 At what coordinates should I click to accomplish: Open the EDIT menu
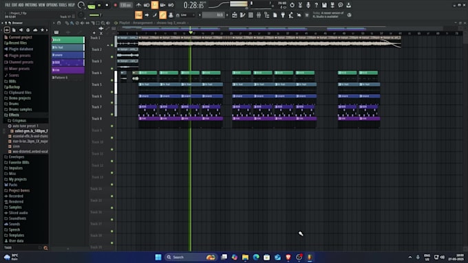pos(14,5)
